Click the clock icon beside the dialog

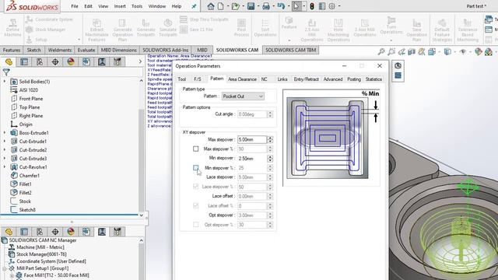pos(398,65)
